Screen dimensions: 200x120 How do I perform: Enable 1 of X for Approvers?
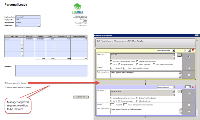click(111, 64)
